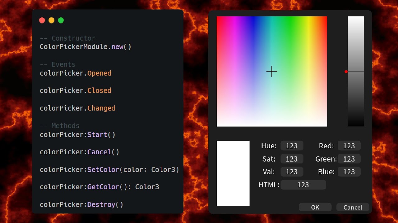Click the crosshair in the color gradient
398x223 pixels.
[x=272, y=72]
